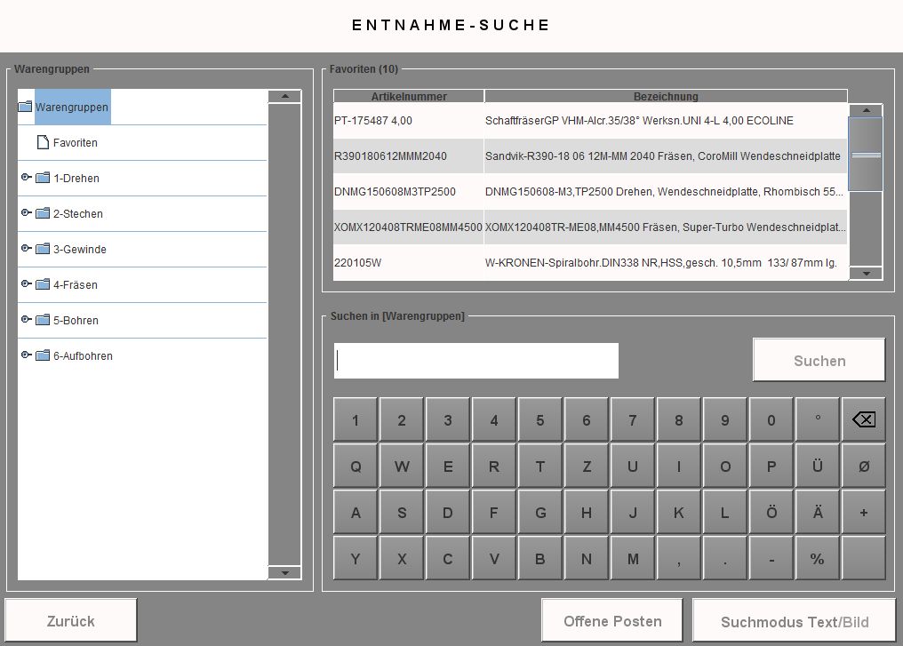Image resolution: width=903 pixels, height=646 pixels.
Task: Select the Warengruppen root folder
Action: pos(72,108)
